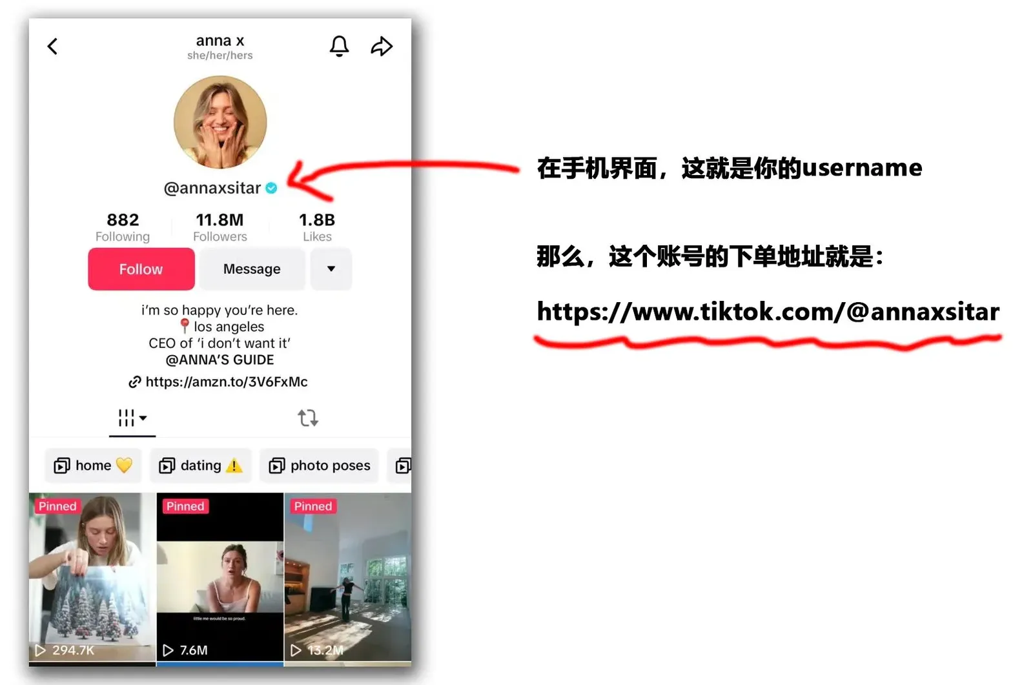This screenshot has height=685, width=1033.
Task: Click the https://www.tiktok.com/@annaxsitar URL text
Action: pyautogui.click(x=768, y=312)
